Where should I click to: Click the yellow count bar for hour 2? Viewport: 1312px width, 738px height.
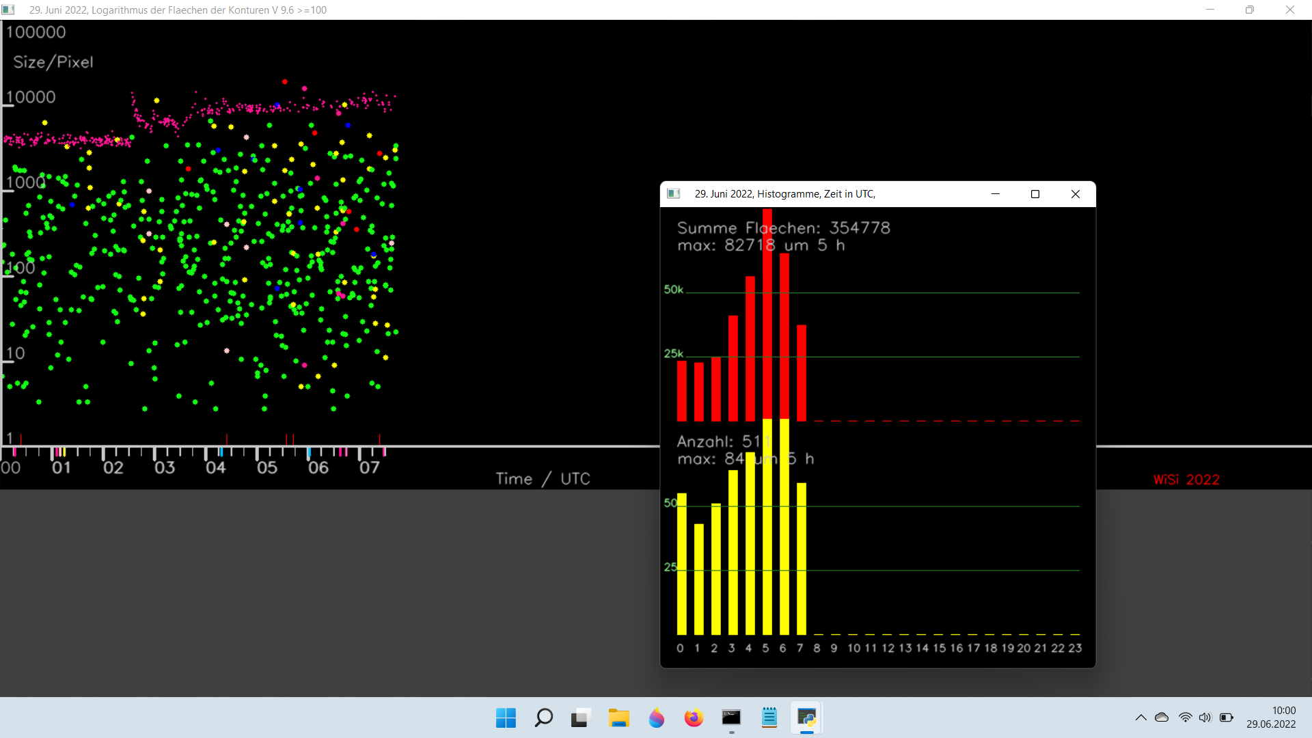(716, 569)
